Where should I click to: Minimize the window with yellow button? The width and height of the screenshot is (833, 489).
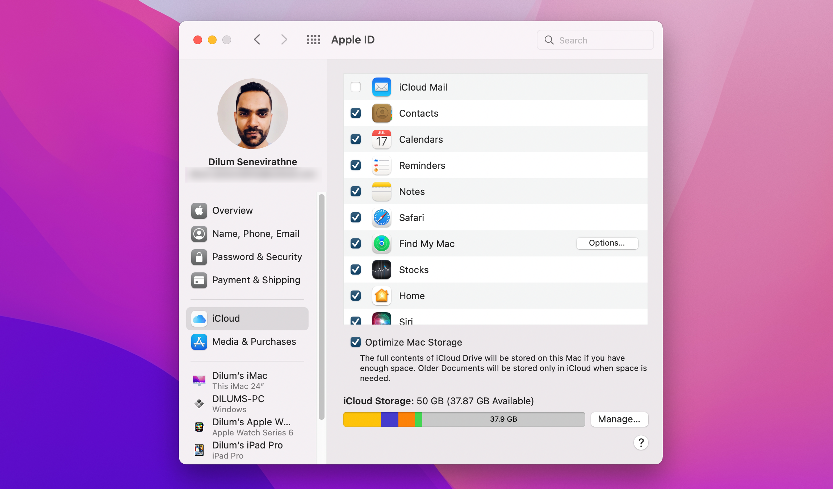(x=212, y=40)
